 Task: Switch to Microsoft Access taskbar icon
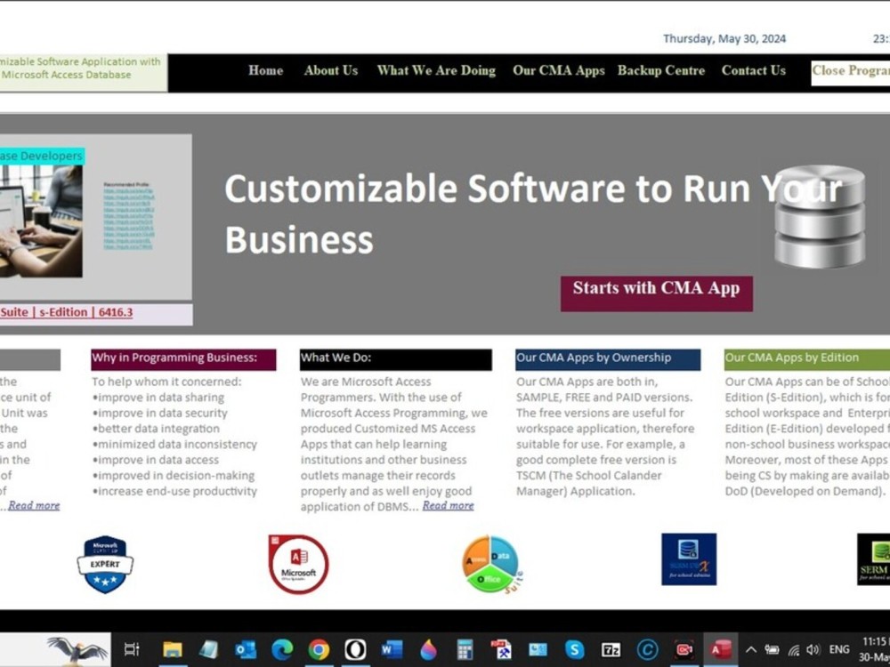(x=721, y=649)
